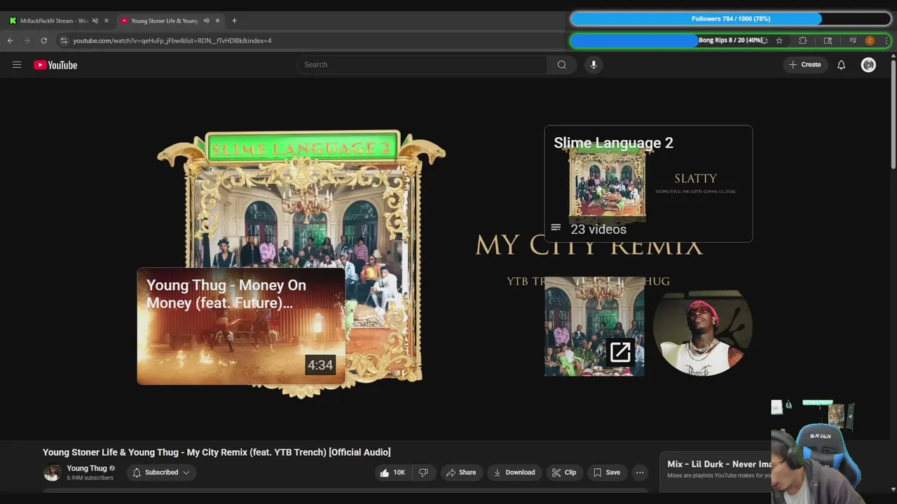This screenshot has height=504, width=897.
Task: Go to the YouTube home logo
Action: tap(55, 65)
